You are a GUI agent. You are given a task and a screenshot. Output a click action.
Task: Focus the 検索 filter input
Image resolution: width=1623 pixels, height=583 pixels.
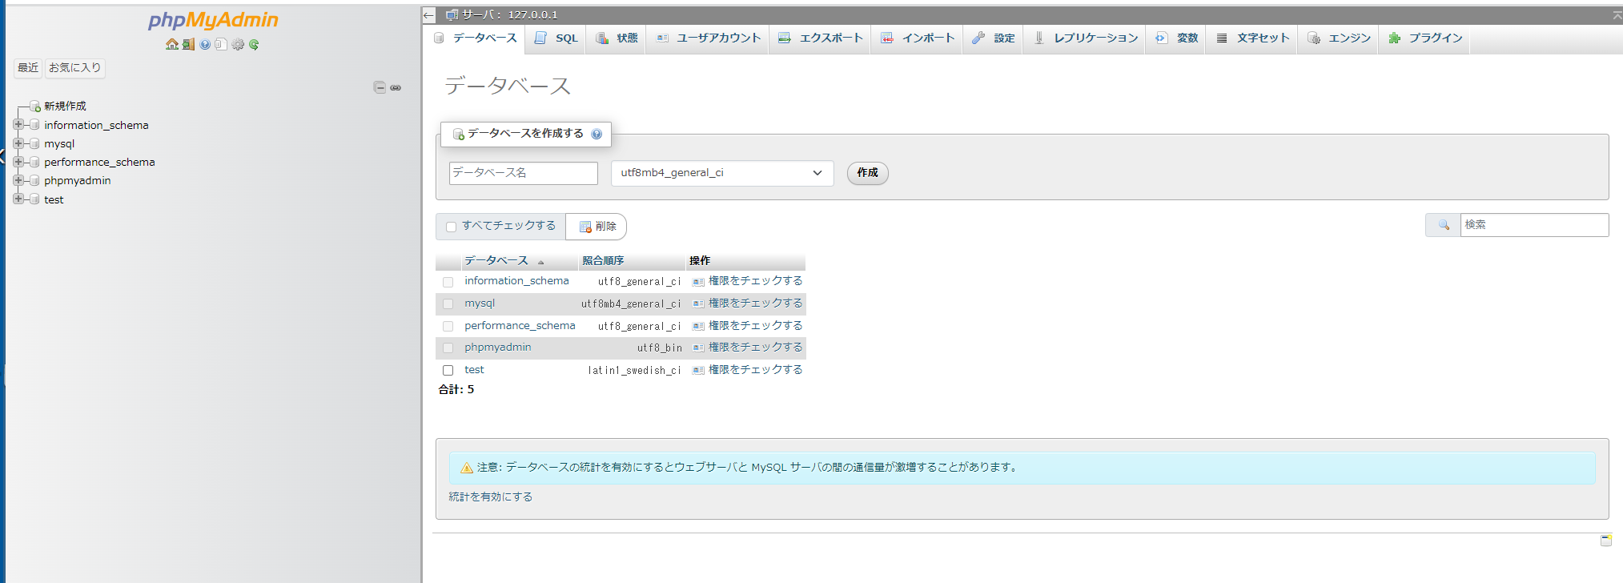[1534, 225]
